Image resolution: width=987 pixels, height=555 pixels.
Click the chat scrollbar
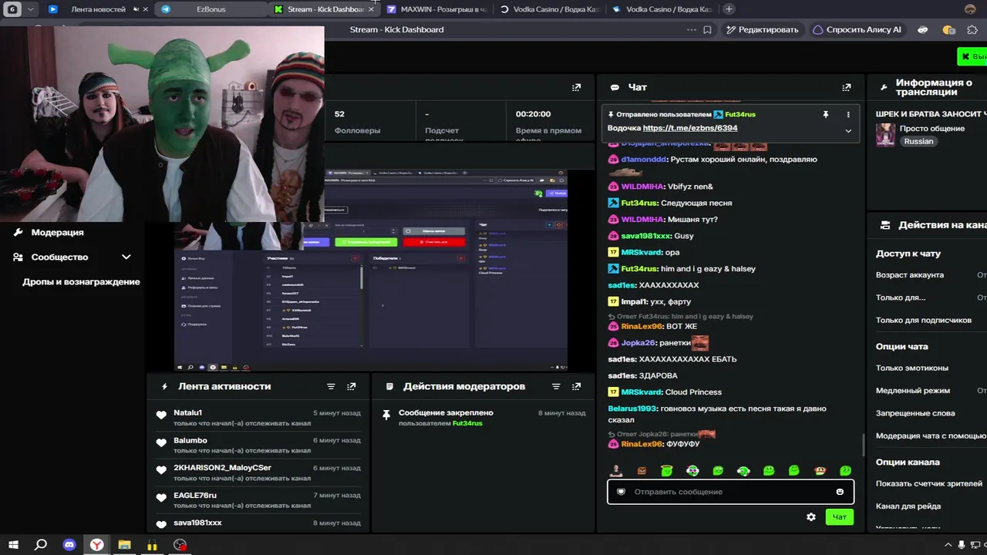tap(863, 445)
